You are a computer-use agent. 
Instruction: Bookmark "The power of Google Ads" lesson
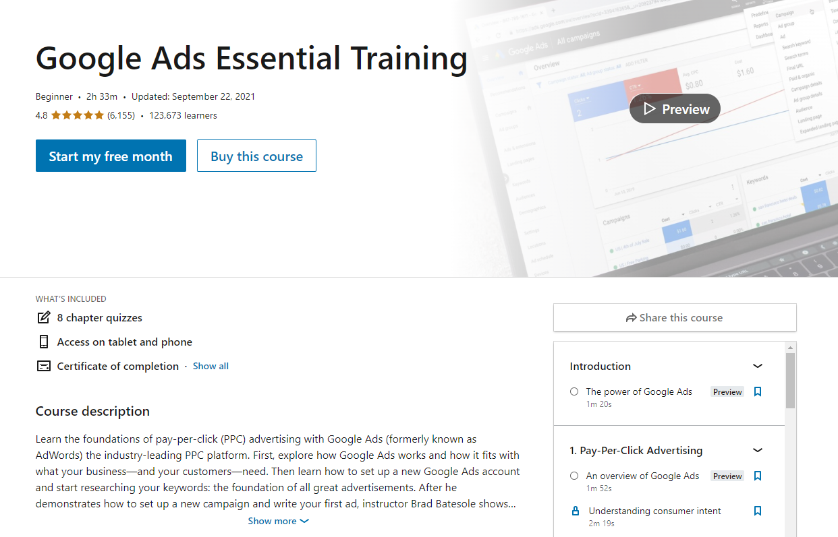pos(758,391)
